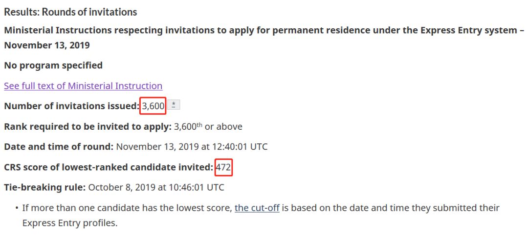The image size is (528, 238).
Task: Click the 3,600 value in red box
Action: (x=153, y=106)
